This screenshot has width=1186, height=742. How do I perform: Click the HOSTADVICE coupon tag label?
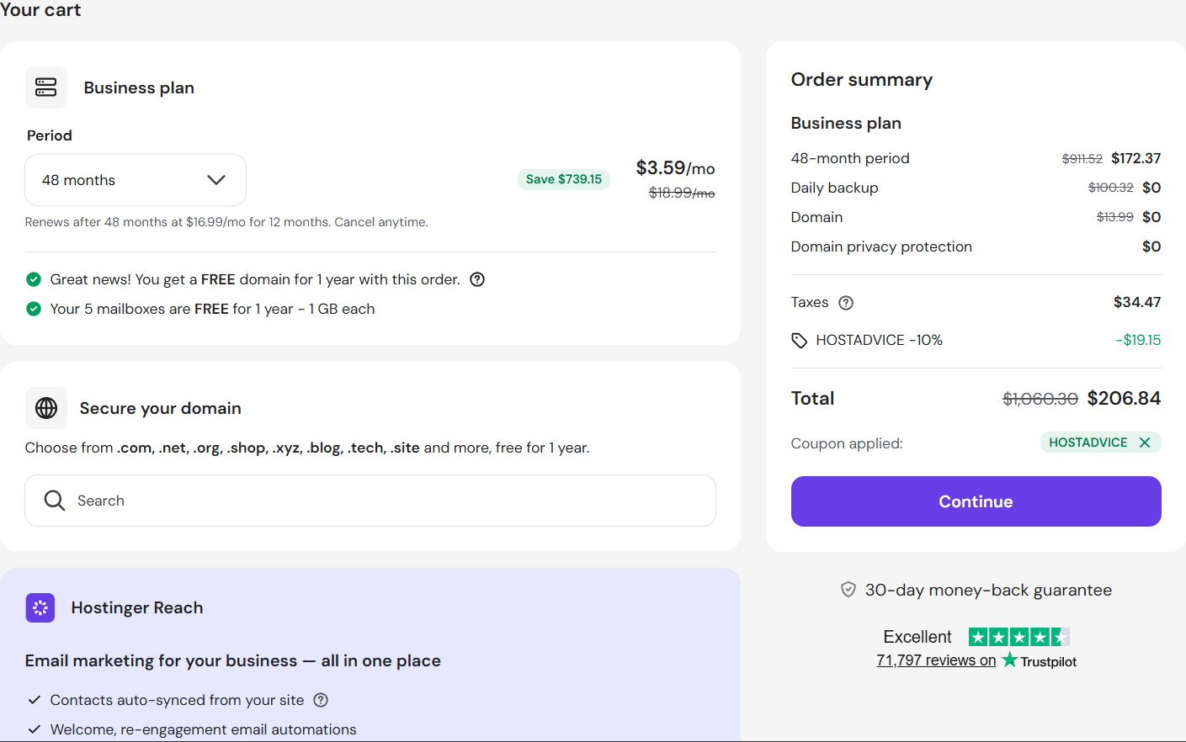[x=1088, y=443]
